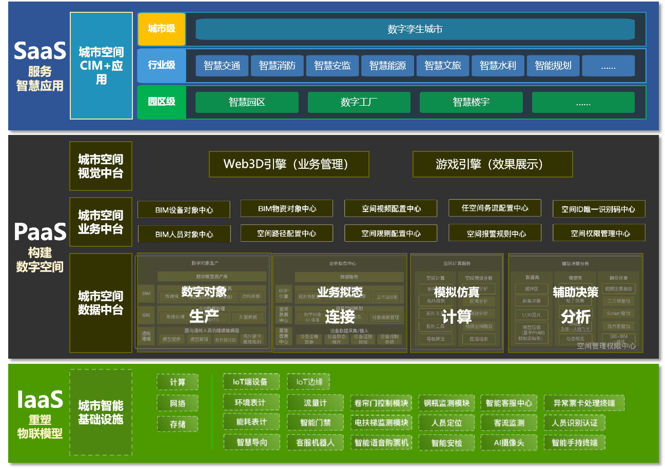The width and height of the screenshot is (665, 469).
Task: Click the AI摄像头 item
Action: (508, 442)
